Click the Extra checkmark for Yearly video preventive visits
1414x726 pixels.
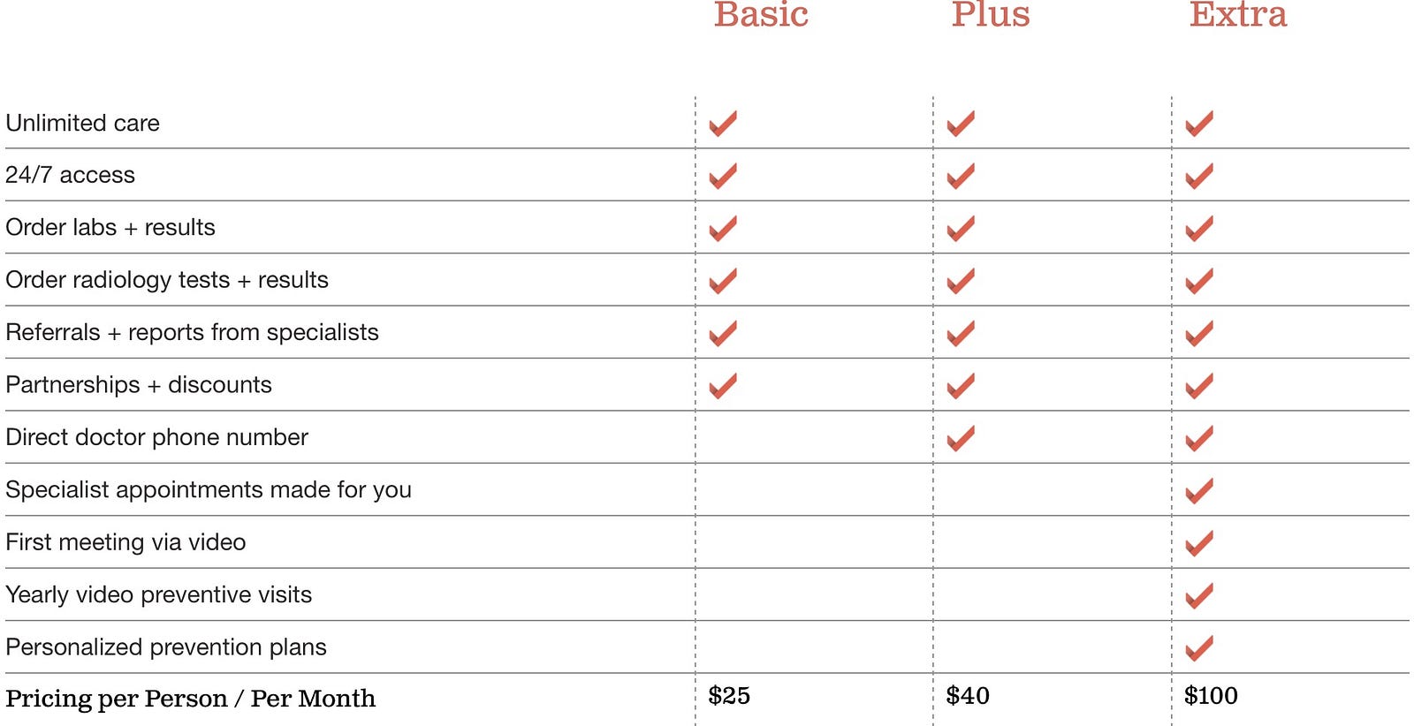click(x=1199, y=596)
